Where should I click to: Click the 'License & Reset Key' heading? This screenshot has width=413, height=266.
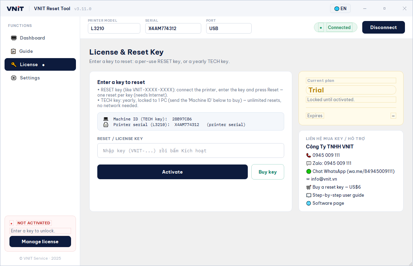click(126, 52)
